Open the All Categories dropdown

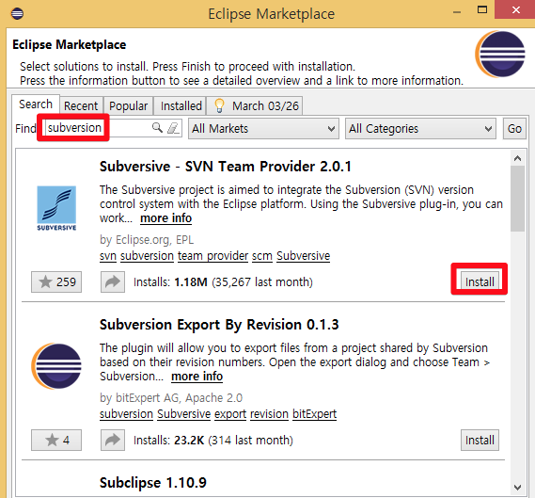[420, 129]
